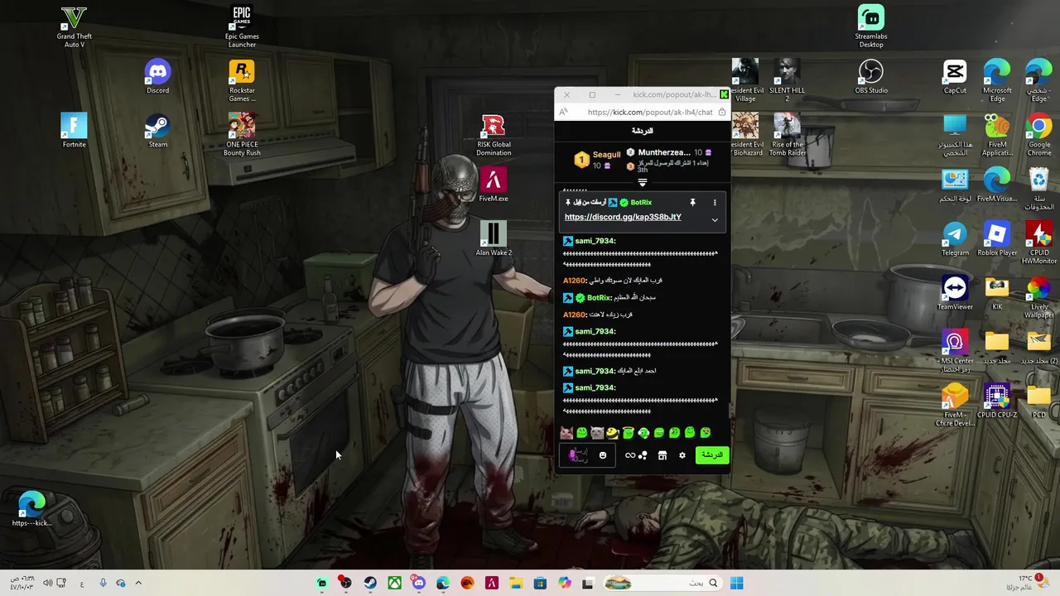Open Grand Theft Auto V desktop shortcut
The image size is (1060, 596).
74,27
